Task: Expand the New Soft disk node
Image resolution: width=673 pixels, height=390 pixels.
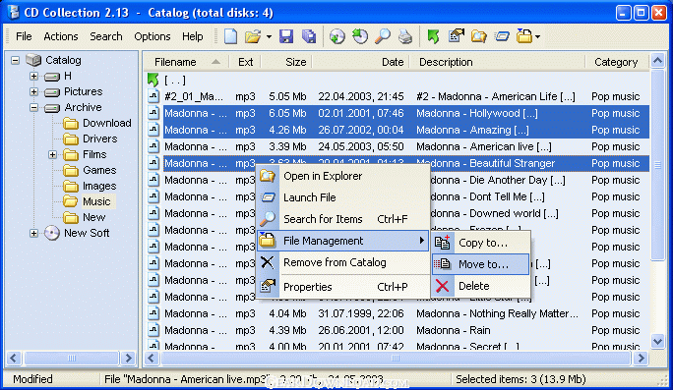Action: [33, 233]
